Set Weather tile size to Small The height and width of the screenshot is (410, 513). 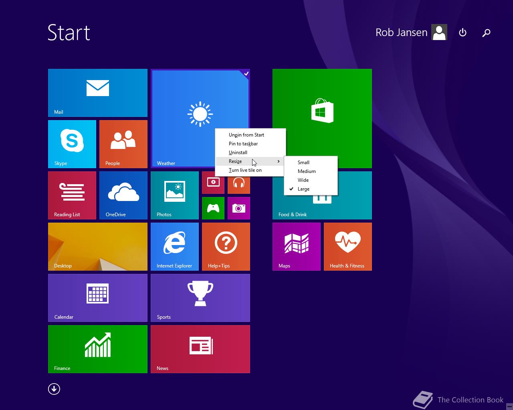(311, 163)
